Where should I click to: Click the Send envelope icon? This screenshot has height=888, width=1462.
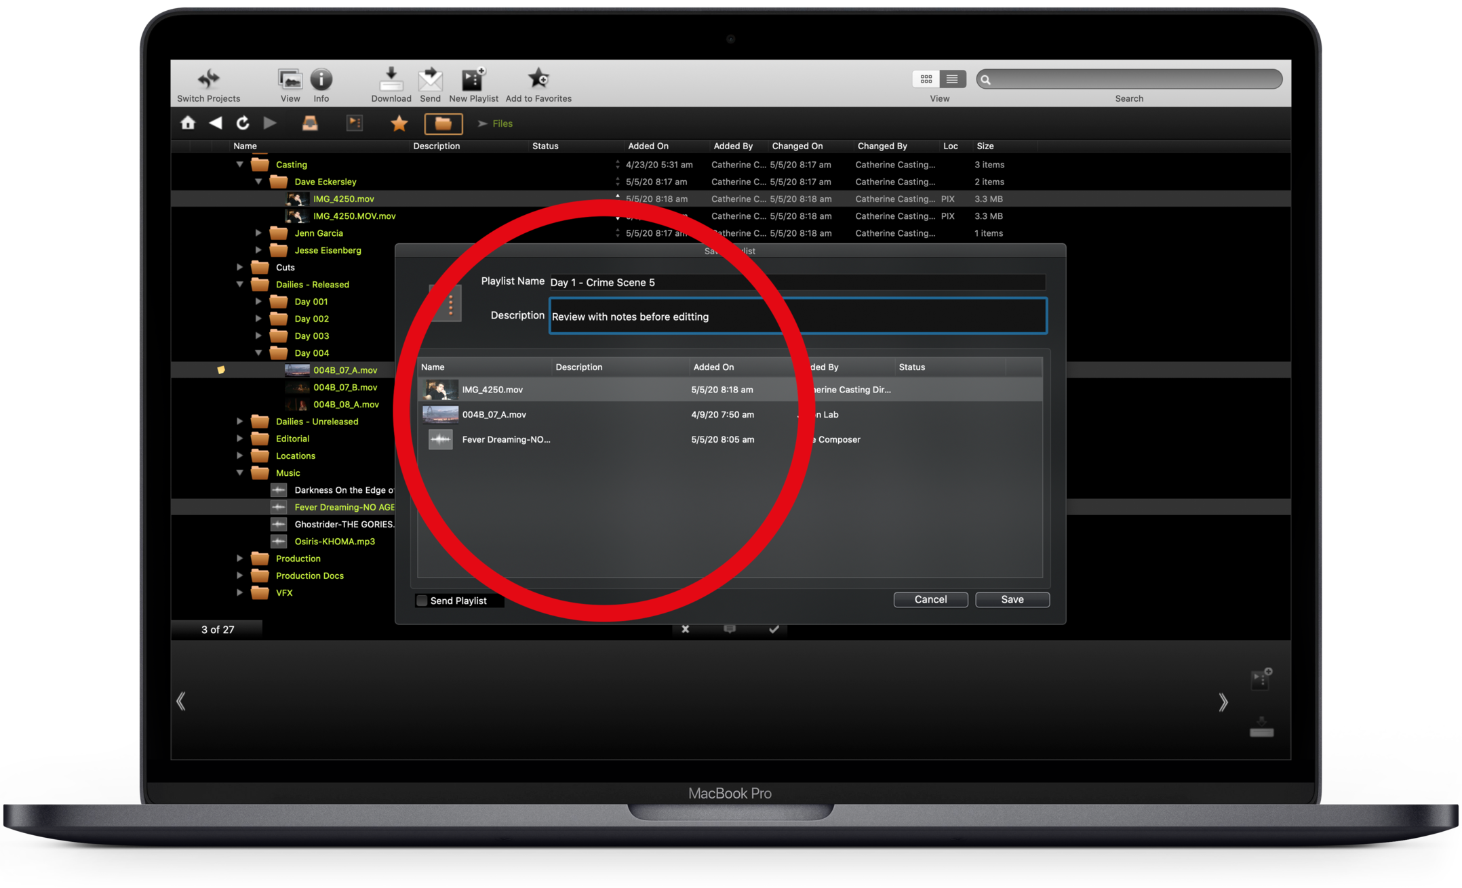430,79
